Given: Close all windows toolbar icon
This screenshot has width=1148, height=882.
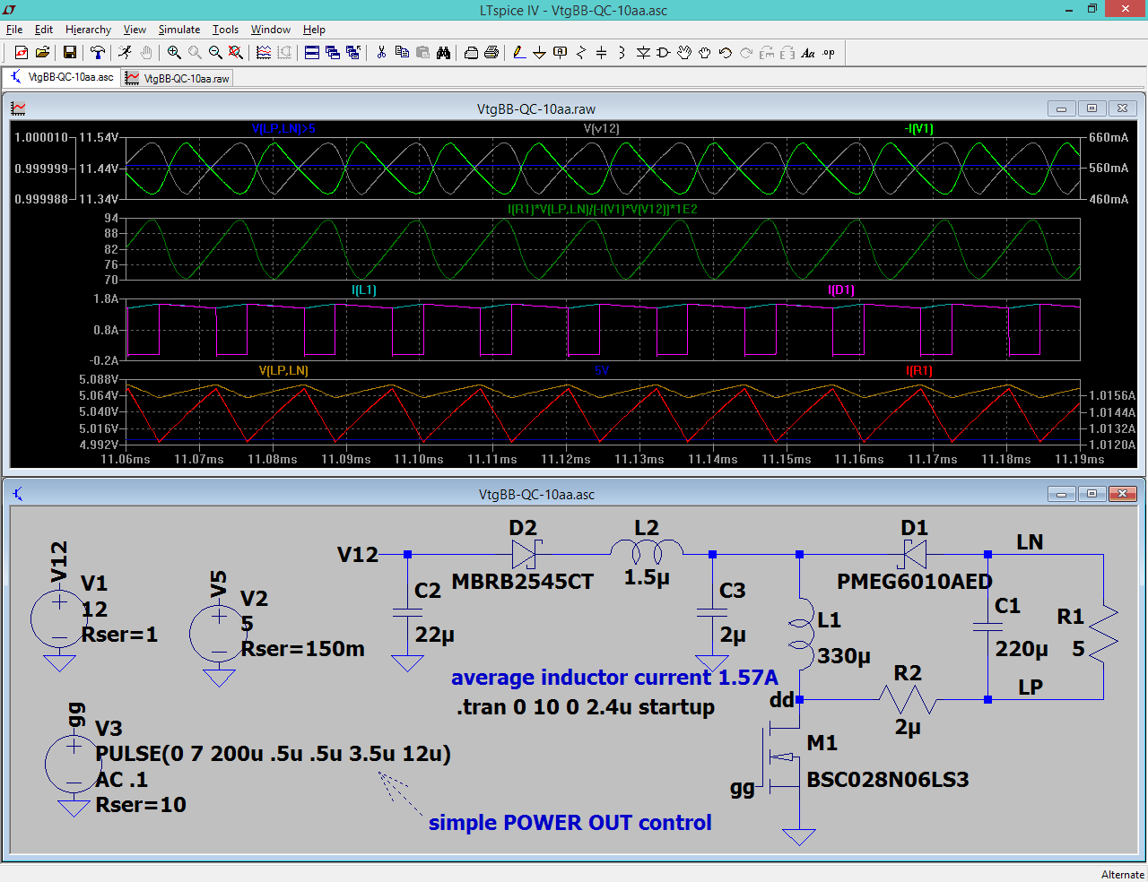Looking at the screenshot, I should 353,53.
